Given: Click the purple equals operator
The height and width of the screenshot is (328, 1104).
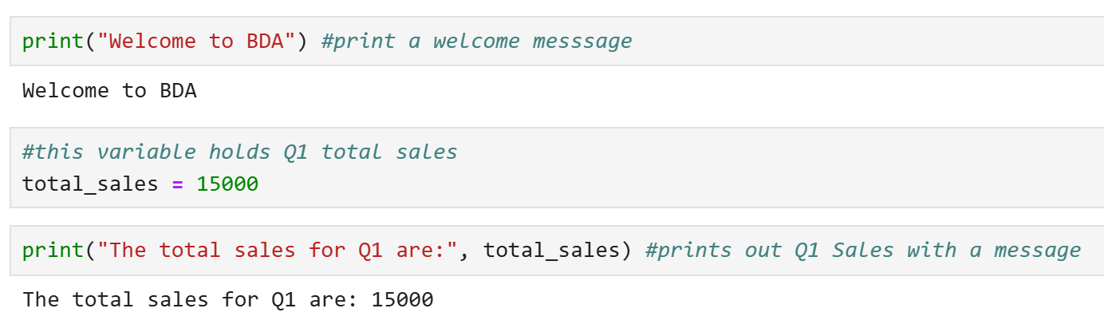Looking at the screenshot, I should tap(178, 185).
